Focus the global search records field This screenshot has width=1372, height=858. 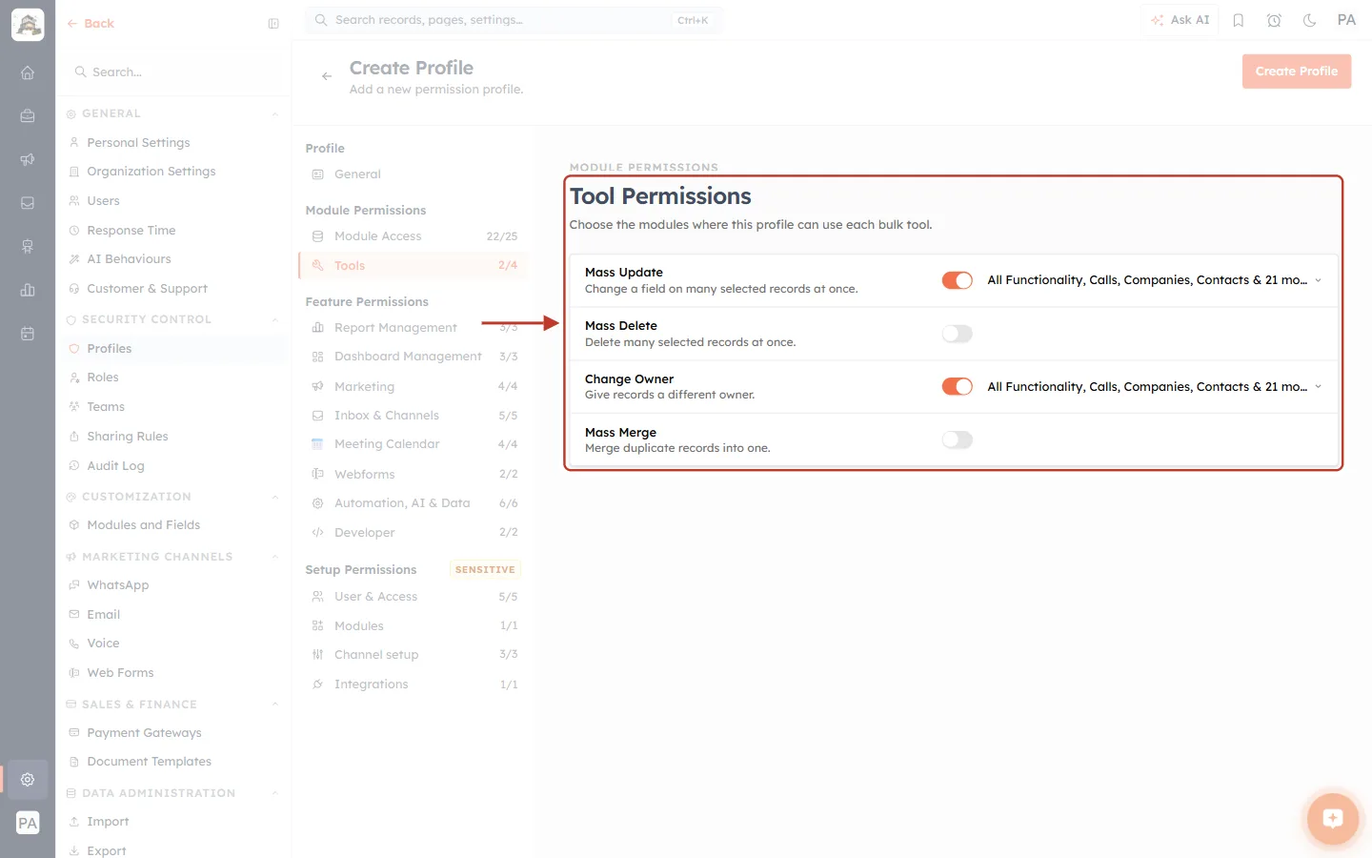[514, 20]
